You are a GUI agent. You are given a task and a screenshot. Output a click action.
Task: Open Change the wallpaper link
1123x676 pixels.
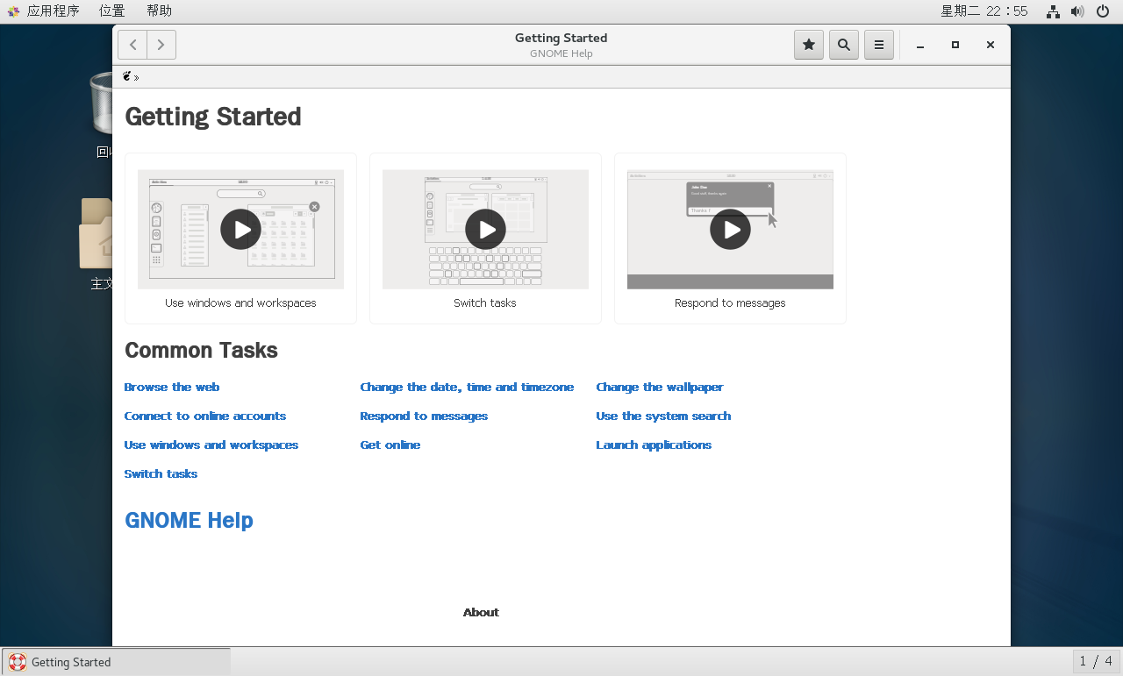(x=660, y=387)
